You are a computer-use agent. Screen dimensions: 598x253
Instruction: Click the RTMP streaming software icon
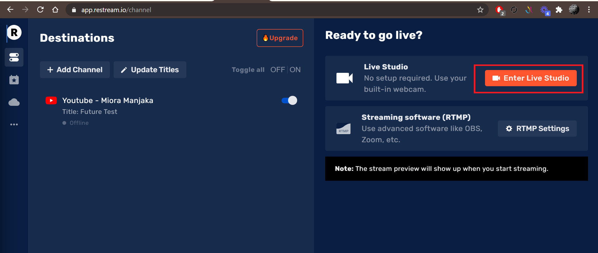(x=343, y=129)
